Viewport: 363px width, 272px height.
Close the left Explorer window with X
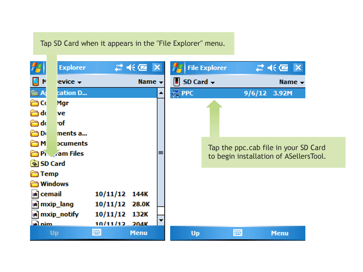coord(157,67)
